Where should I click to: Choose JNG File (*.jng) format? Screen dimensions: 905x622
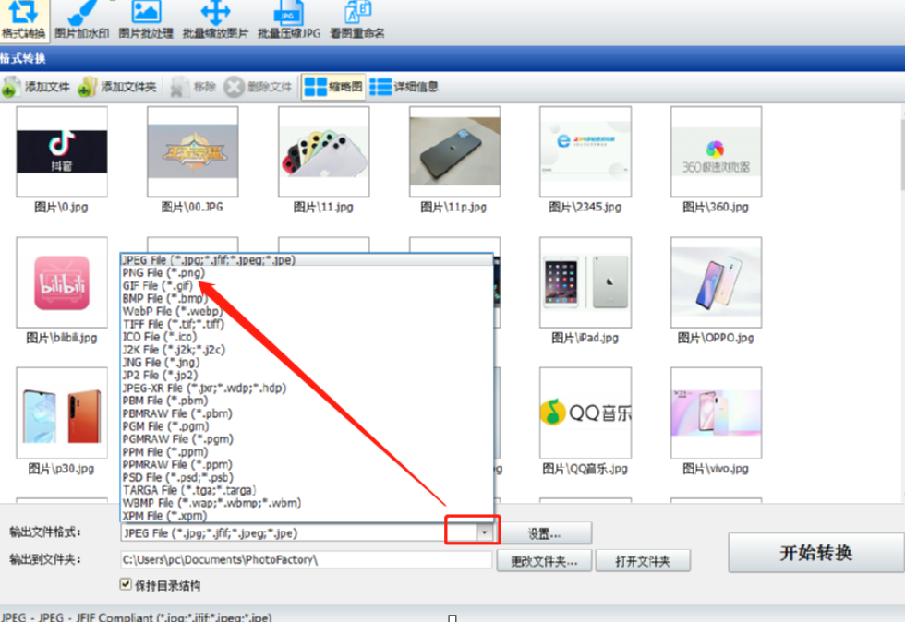(307, 363)
